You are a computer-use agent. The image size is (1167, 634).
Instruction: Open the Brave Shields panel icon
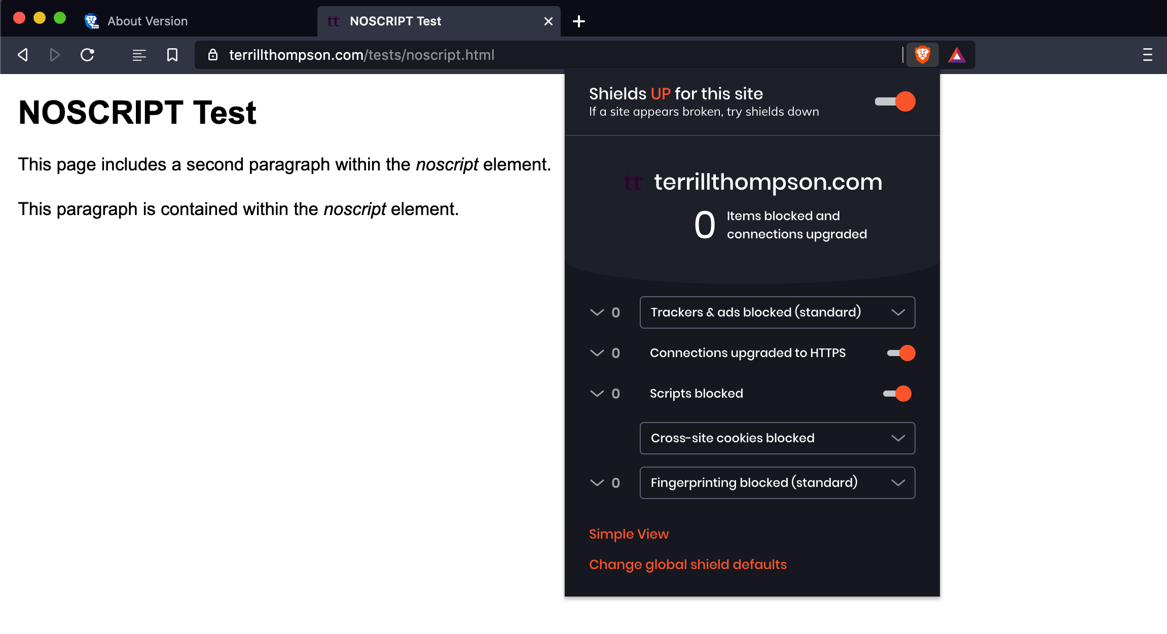click(x=922, y=54)
